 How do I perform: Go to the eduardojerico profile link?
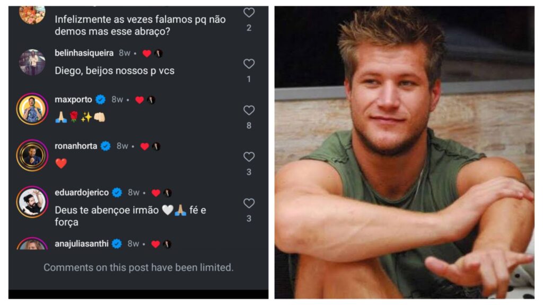pyautogui.click(x=82, y=193)
